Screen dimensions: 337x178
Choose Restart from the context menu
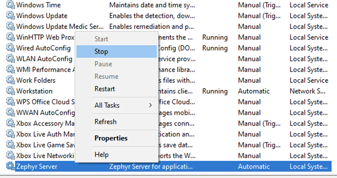click(105, 89)
